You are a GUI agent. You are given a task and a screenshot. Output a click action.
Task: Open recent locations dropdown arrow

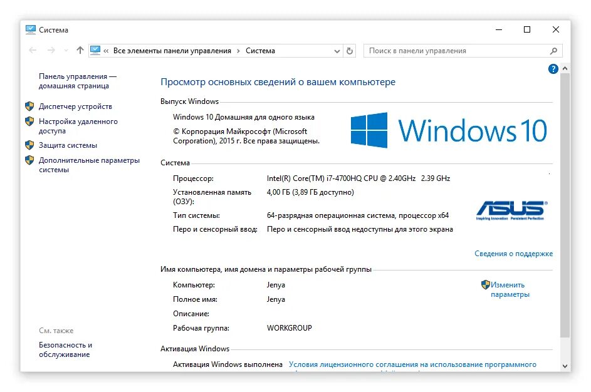tap(66, 51)
